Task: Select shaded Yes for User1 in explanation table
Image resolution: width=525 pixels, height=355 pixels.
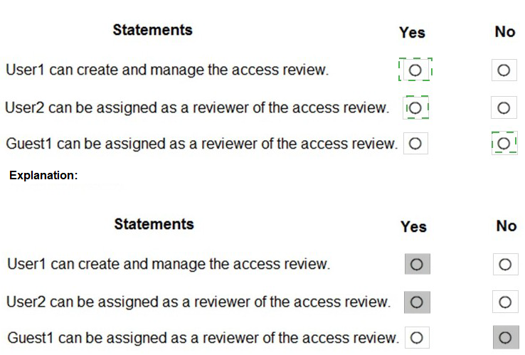Action: (417, 265)
